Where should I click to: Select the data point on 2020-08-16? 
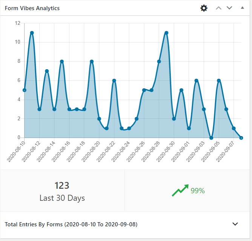pos(69,109)
